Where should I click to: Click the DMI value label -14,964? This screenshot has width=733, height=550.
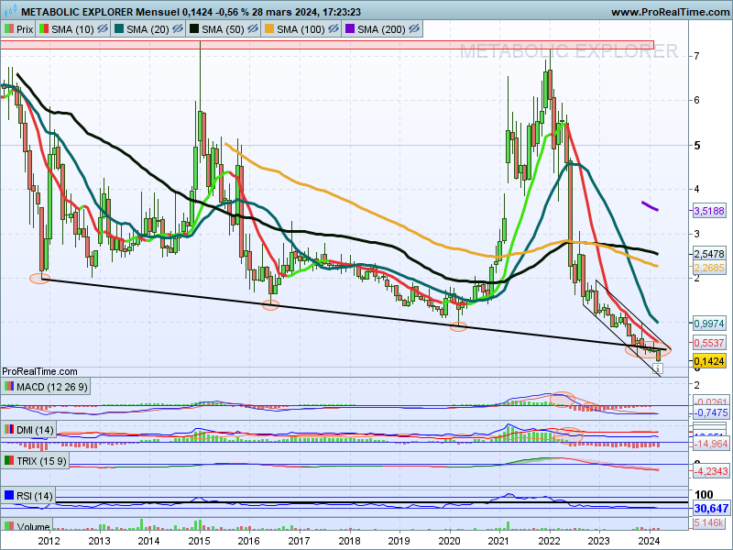711,444
